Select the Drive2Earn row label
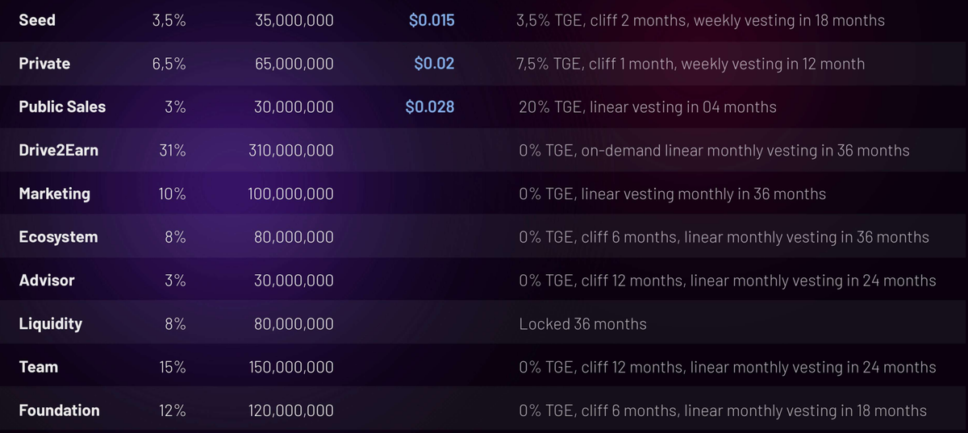The image size is (968, 433). (x=59, y=150)
